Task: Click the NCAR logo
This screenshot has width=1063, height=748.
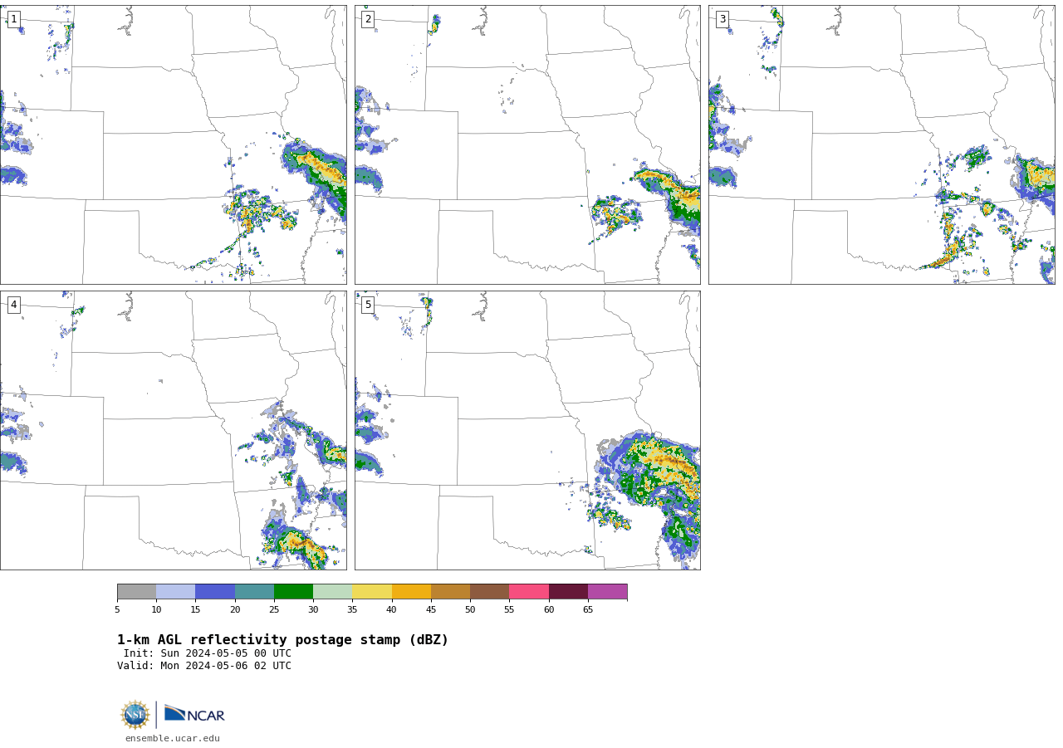Action: pos(194,714)
